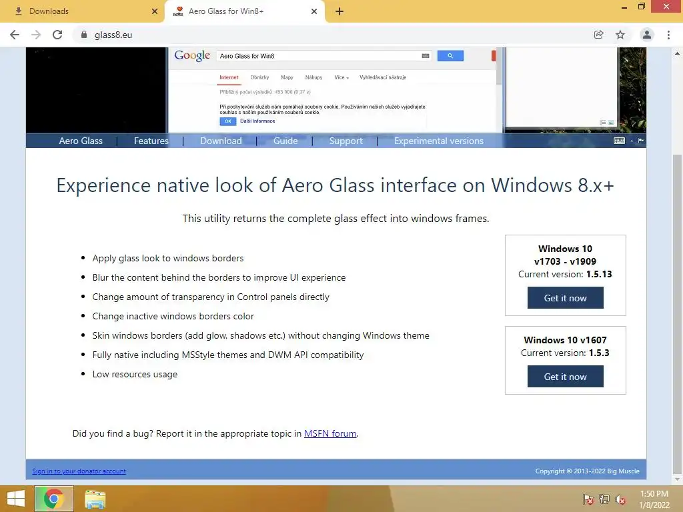This screenshot has width=683, height=512.
Task: Click the Chrome taskbar icon
Action: click(53, 499)
